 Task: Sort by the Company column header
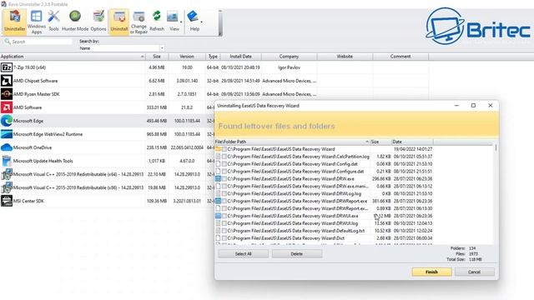289,57
